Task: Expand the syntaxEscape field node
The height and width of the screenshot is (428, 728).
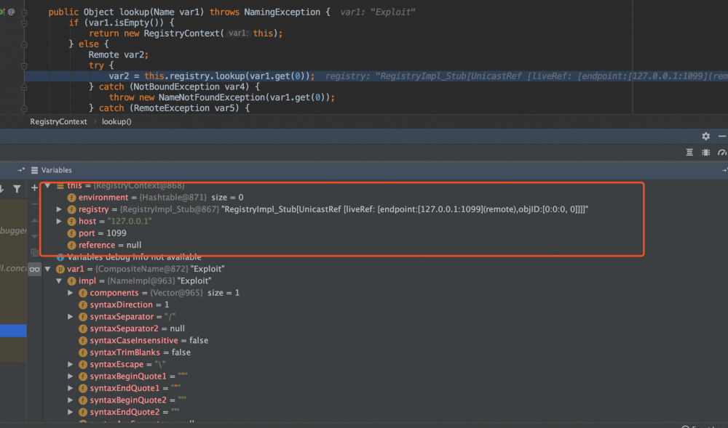Action: (70, 365)
